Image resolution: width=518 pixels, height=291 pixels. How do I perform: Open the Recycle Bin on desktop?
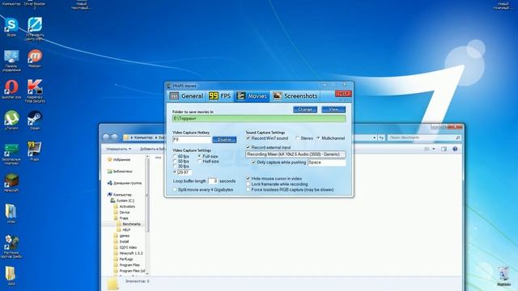(x=503, y=276)
